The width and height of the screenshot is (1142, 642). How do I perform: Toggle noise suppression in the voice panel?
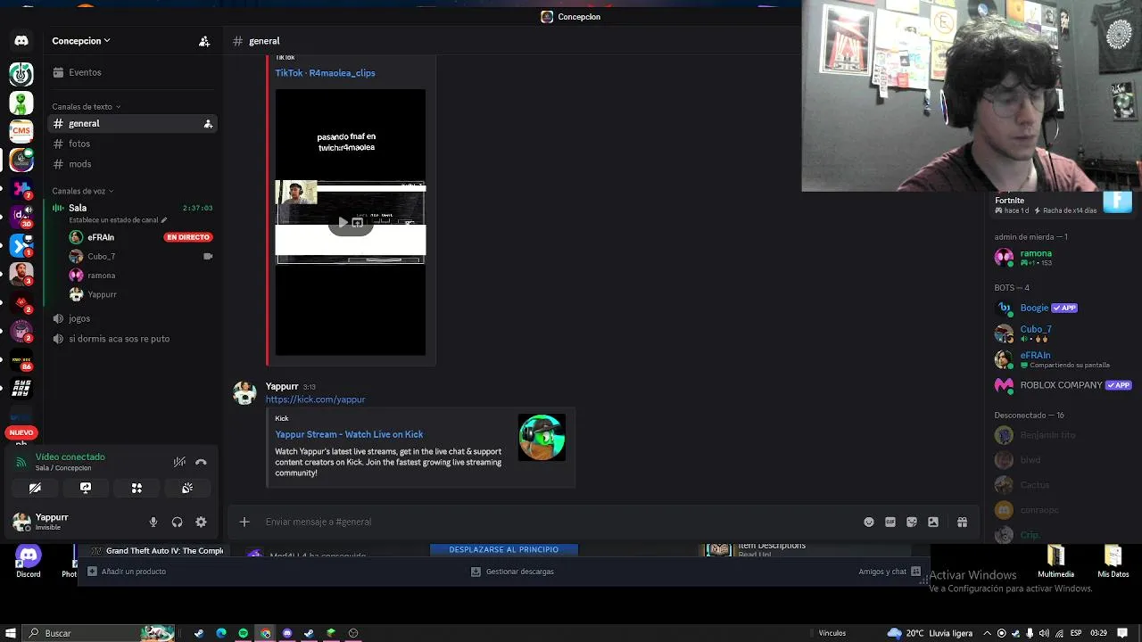(179, 462)
